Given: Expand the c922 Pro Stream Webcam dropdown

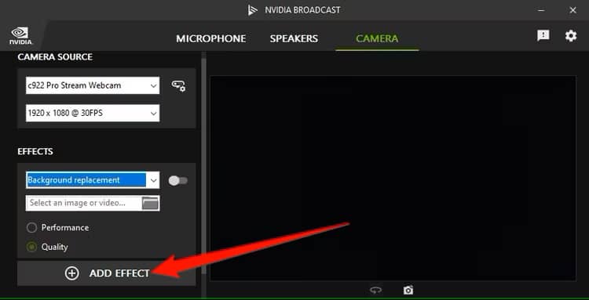Looking at the screenshot, I should coord(93,85).
